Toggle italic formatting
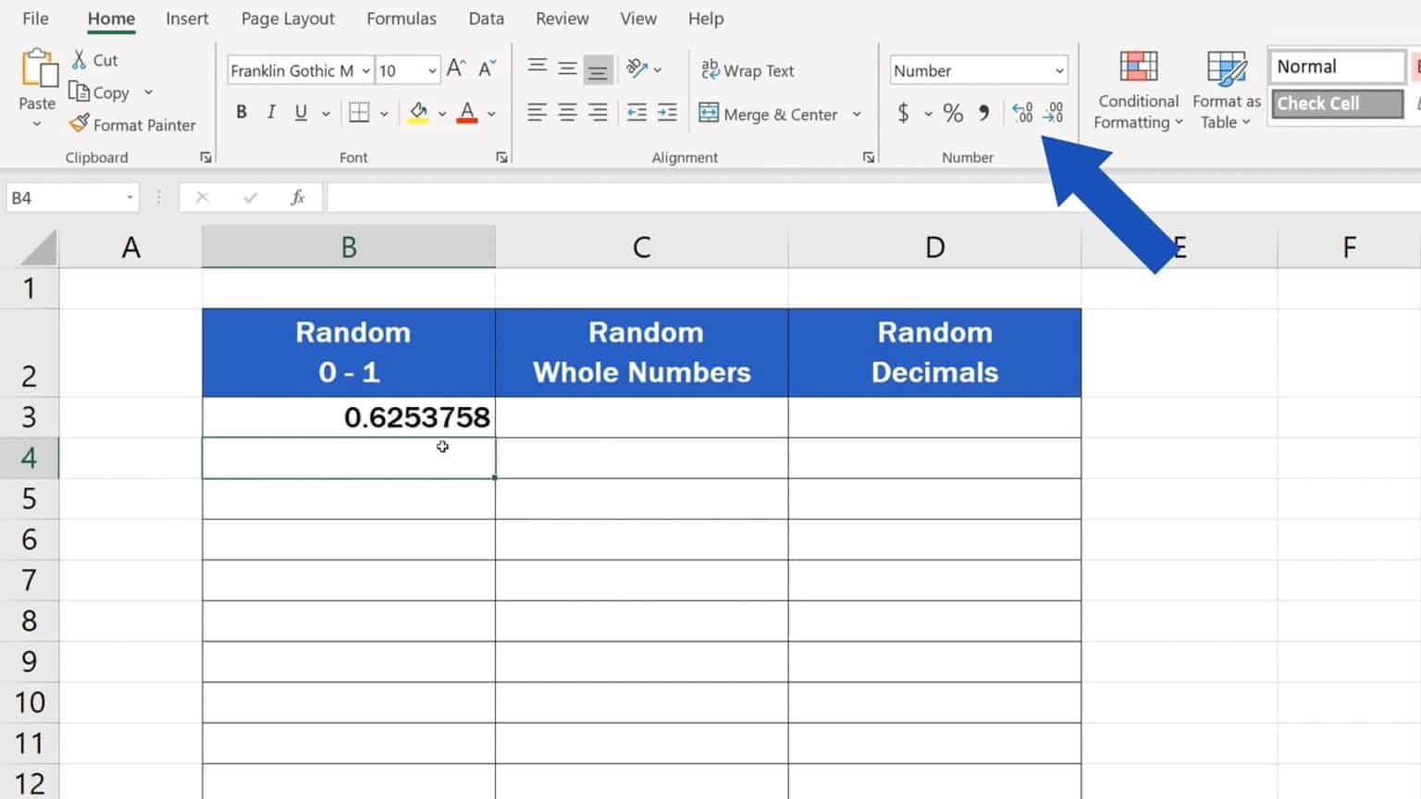1421x799 pixels. (x=270, y=112)
